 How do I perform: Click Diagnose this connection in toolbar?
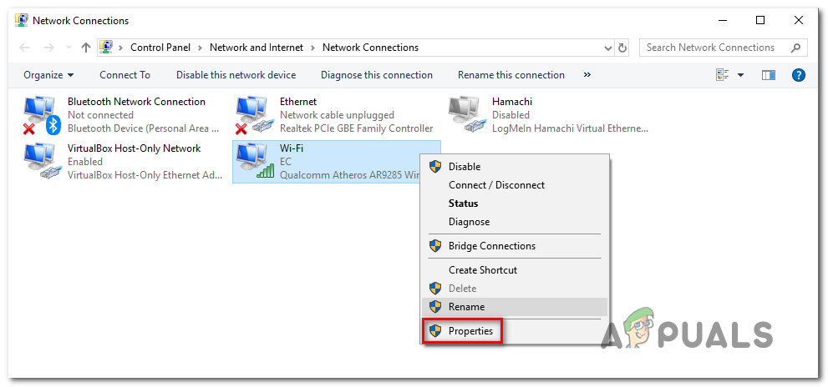pyautogui.click(x=376, y=75)
